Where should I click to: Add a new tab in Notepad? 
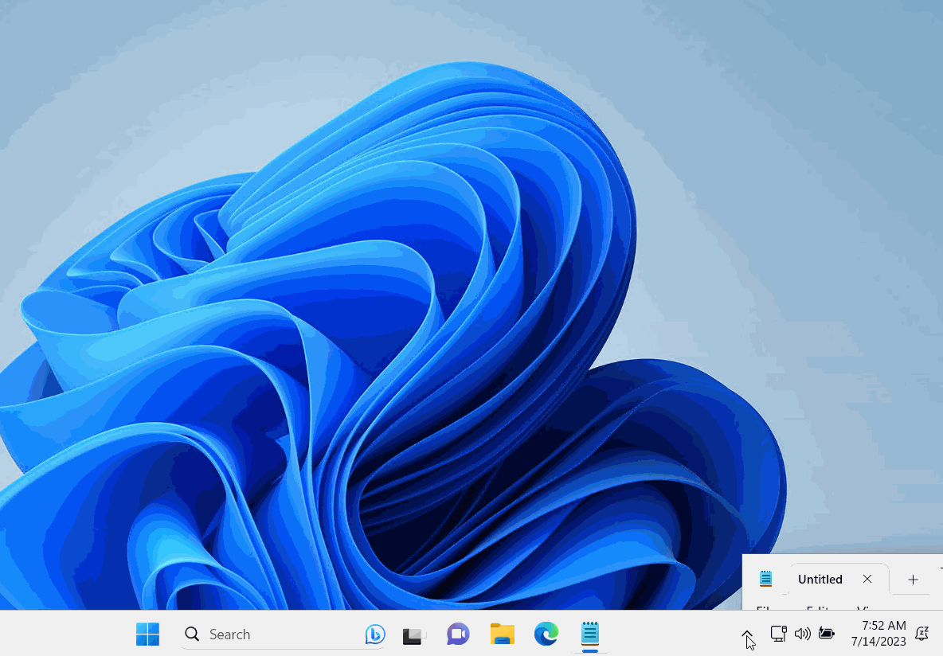click(x=913, y=580)
